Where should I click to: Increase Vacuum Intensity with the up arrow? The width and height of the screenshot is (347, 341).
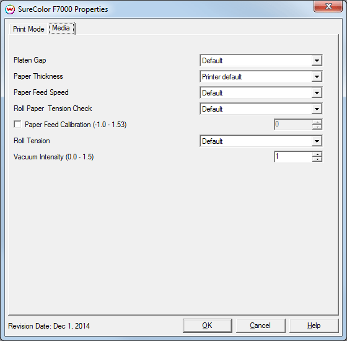click(x=317, y=154)
